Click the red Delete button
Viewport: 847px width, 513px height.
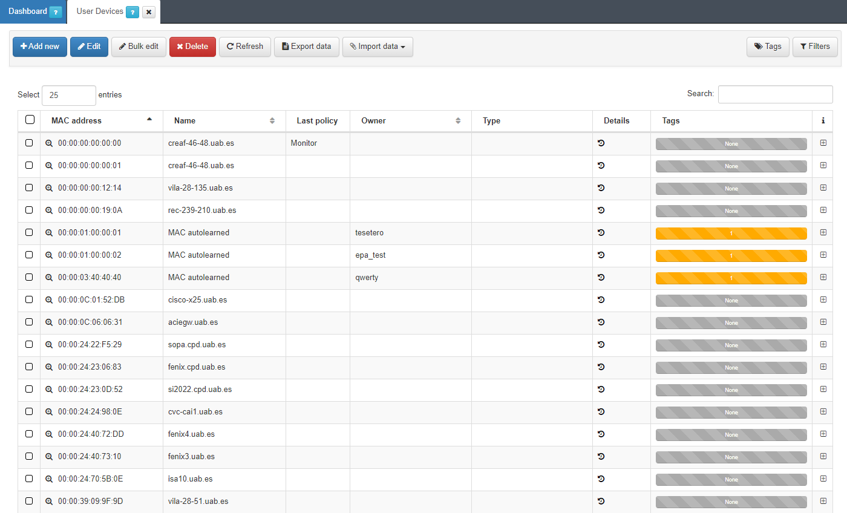pos(192,47)
